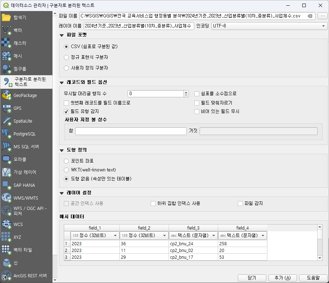329x283 pixels.
Task: Click the 추가 (A) button
Action: tap(282, 278)
